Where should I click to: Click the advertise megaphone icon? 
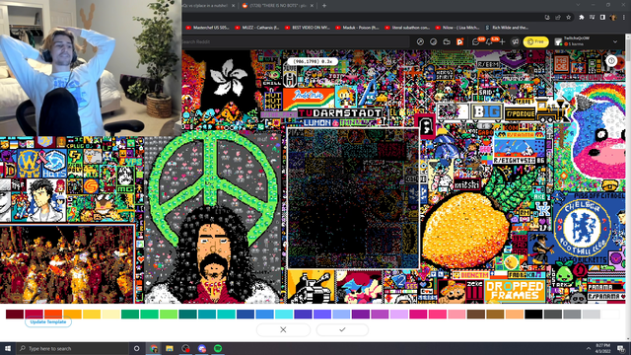515,41
